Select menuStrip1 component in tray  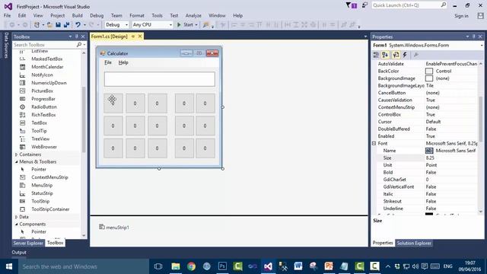click(x=114, y=228)
